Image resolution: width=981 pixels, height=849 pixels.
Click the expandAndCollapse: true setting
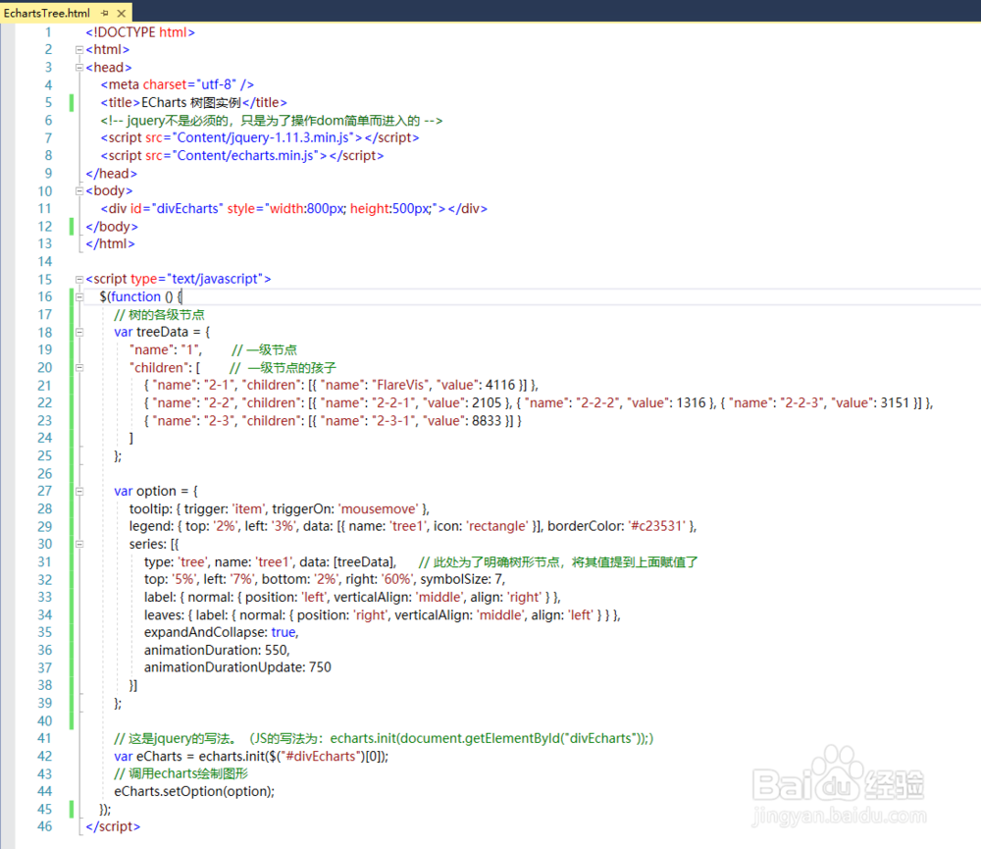[220, 632]
